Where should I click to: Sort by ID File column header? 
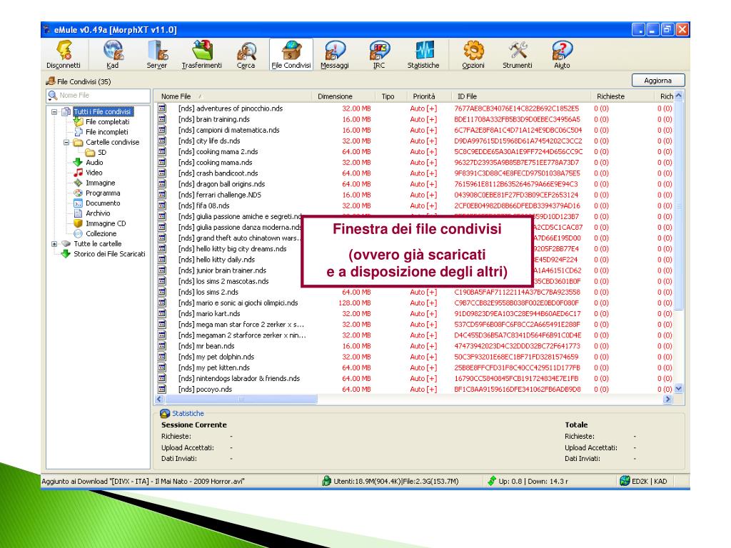point(520,96)
